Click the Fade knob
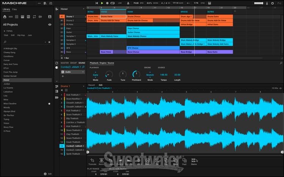284x177 pixels. point(109,74)
